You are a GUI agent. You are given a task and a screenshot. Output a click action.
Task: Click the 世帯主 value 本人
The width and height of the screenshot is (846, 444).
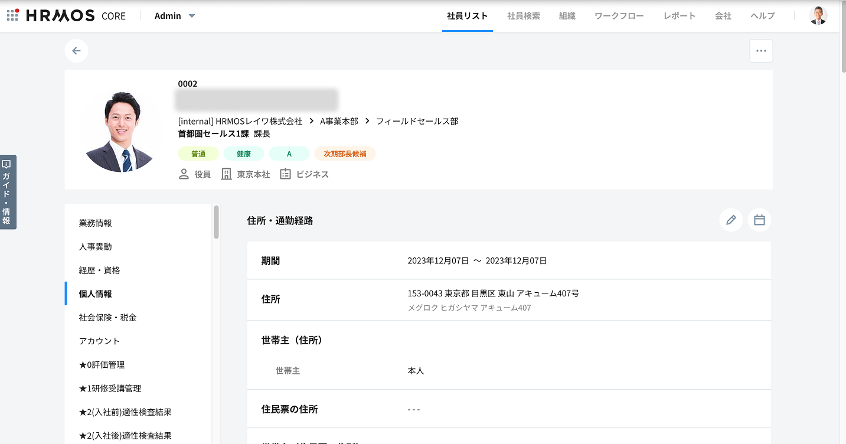coord(416,371)
